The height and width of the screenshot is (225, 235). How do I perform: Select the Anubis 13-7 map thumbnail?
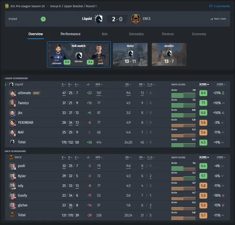(x=169, y=55)
